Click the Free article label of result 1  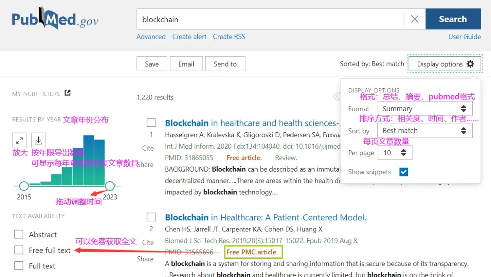tap(244, 158)
